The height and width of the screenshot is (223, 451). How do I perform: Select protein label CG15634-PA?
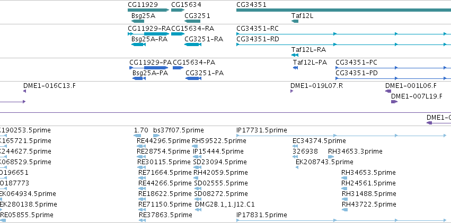point(194,63)
